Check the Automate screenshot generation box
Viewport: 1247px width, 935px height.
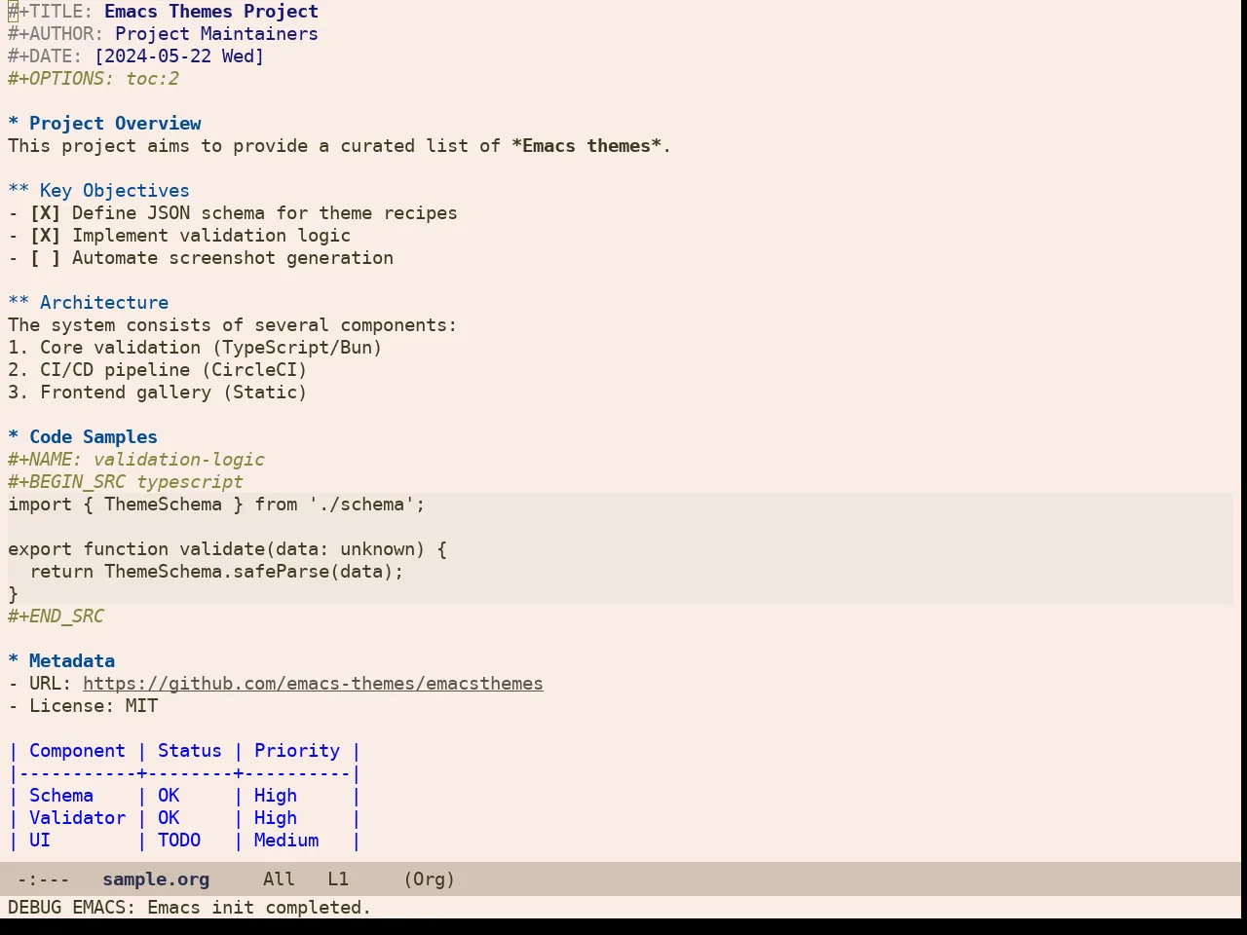[x=45, y=258]
